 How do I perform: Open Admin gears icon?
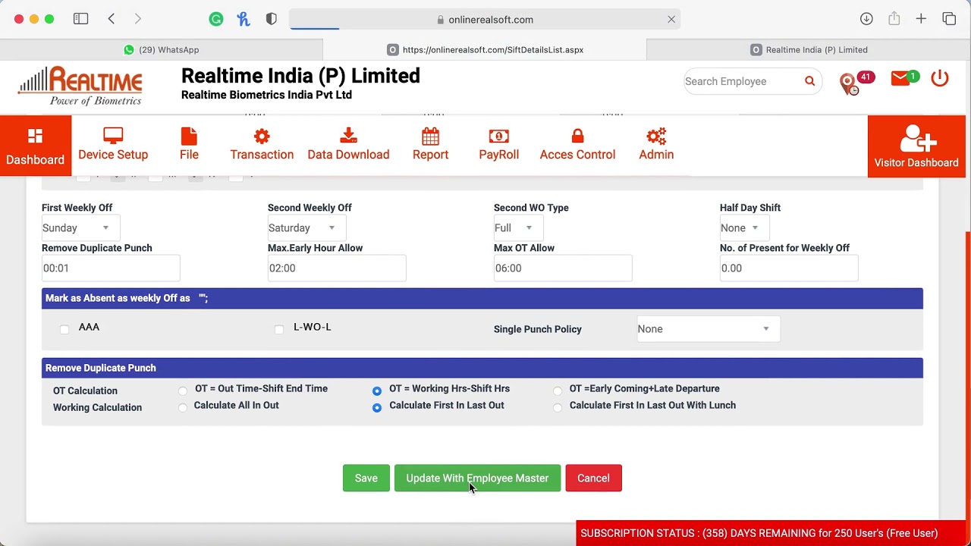tap(656, 136)
